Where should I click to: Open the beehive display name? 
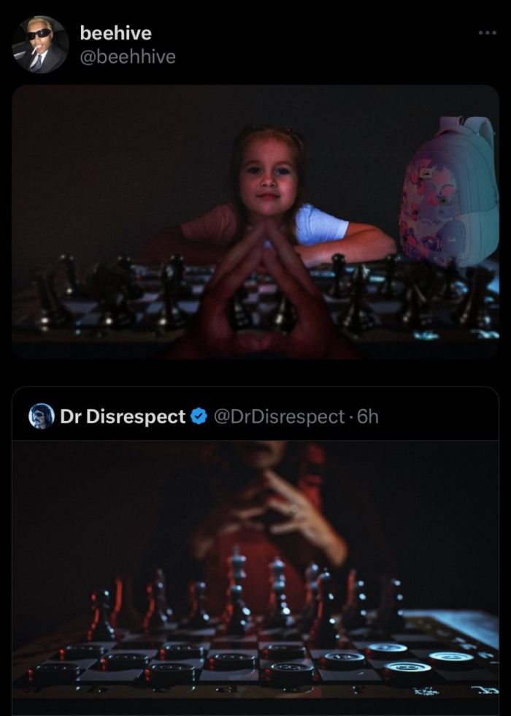coord(115,33)
